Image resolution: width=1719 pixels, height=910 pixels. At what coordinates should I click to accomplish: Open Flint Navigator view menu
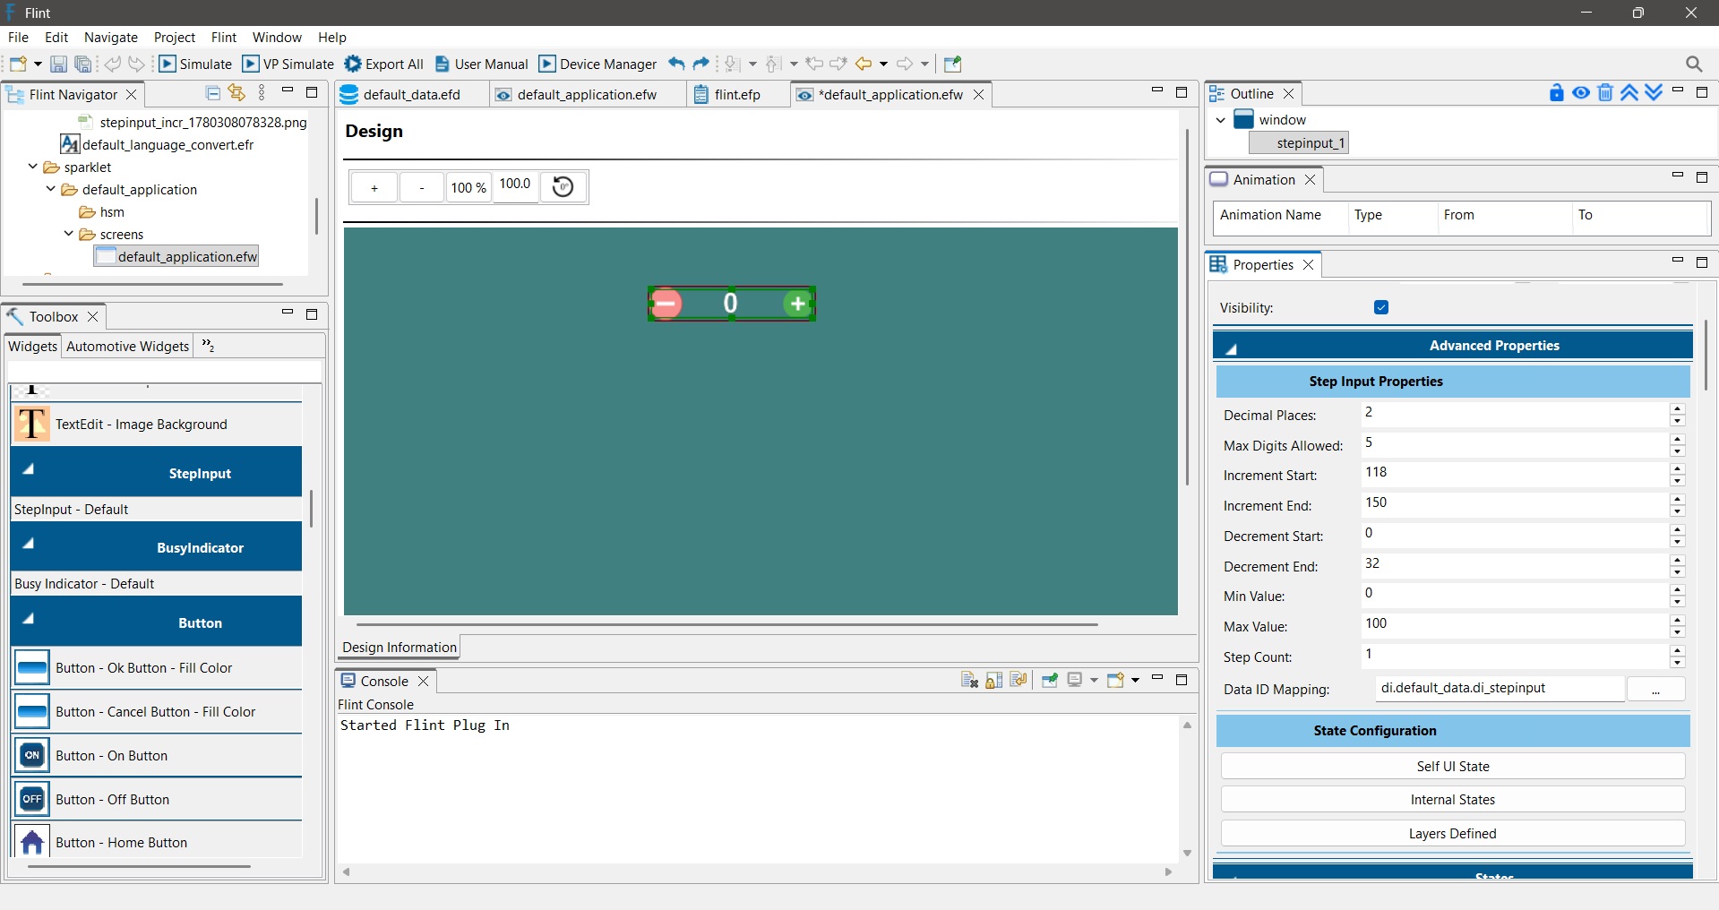click(262, 93)
